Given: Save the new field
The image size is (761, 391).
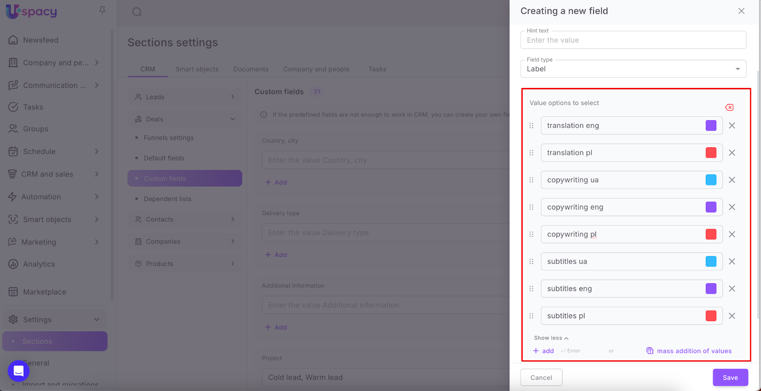Looking at the screenshot, I should [730, 377].
